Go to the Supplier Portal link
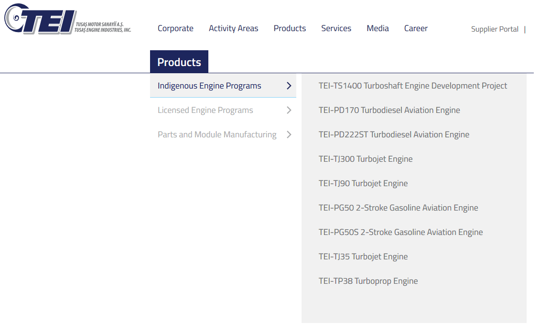Image resolution: width=540 pixels, height=335 pixels. click(495, 29)
